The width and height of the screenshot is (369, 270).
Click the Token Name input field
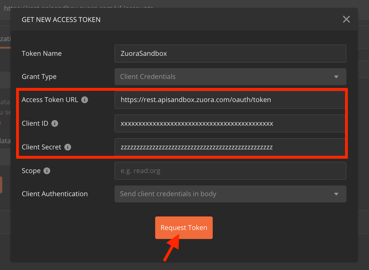pyautogui.click(x=230, y=54)
